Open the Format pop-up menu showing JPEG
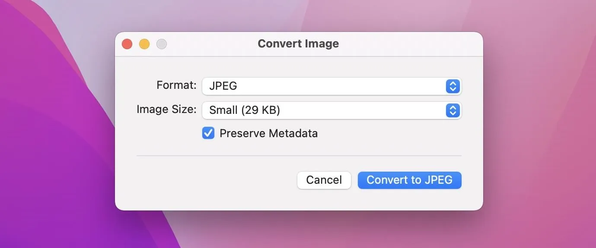The width and height of the screenshot is (596, 248). tap(331, 86)
